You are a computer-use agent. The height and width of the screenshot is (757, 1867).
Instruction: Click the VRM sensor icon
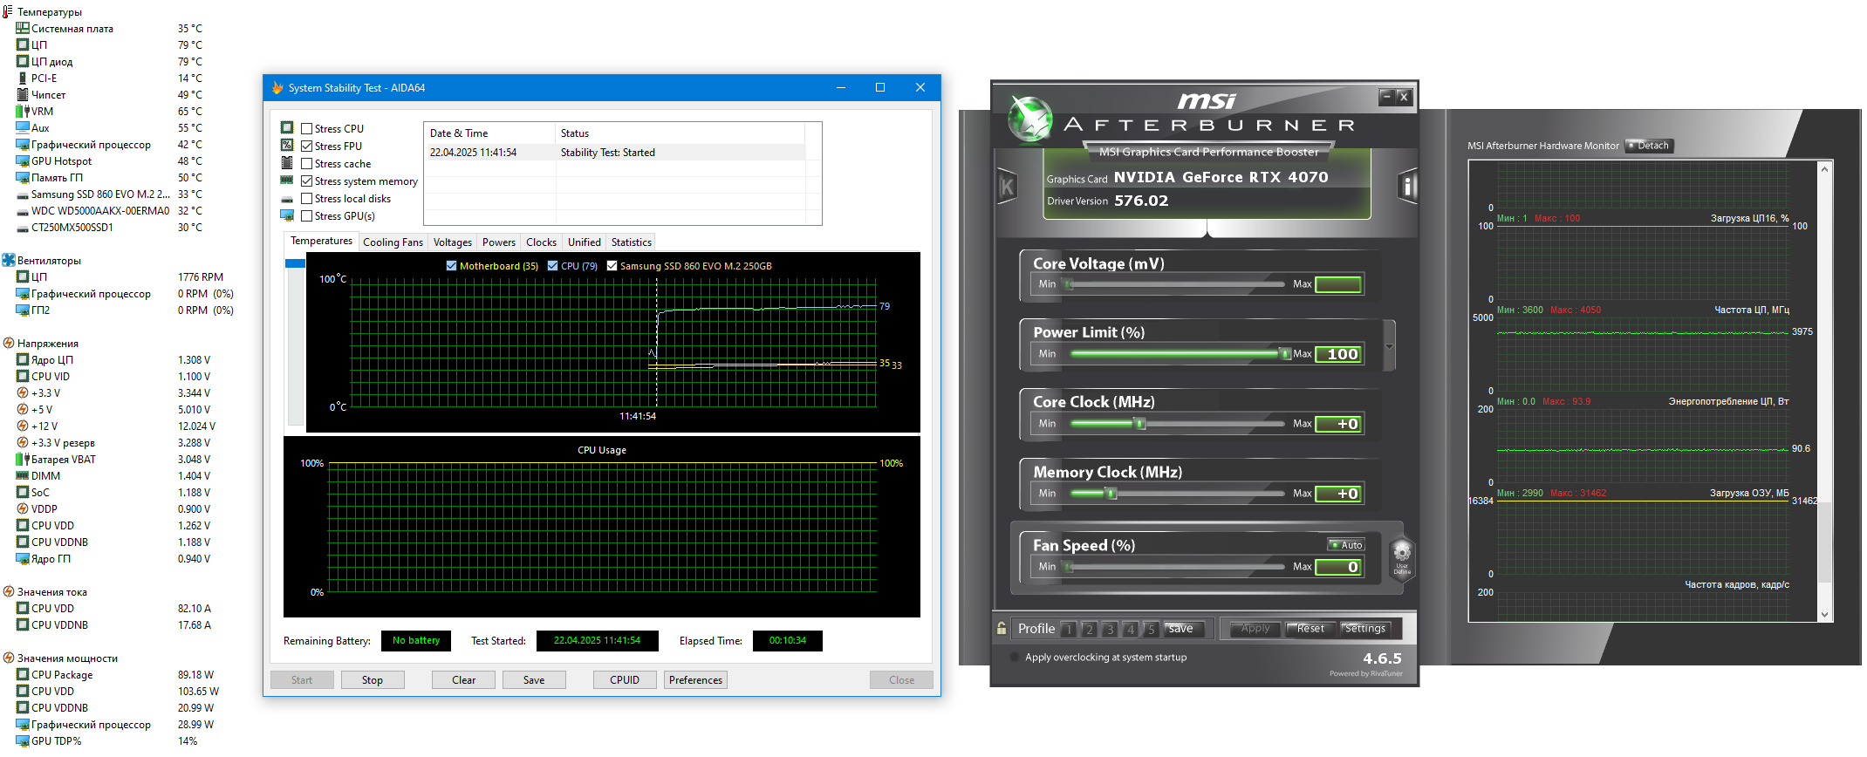(x=23, y=111)
